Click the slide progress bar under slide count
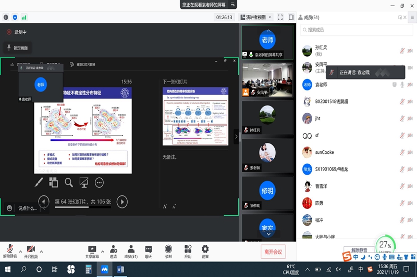This screenshot has width=417, height=277. coord(82,210)
